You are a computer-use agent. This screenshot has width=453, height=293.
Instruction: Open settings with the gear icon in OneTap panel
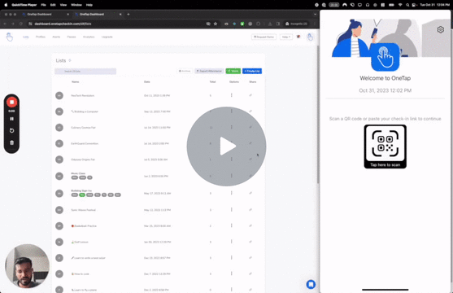point(440,29)
